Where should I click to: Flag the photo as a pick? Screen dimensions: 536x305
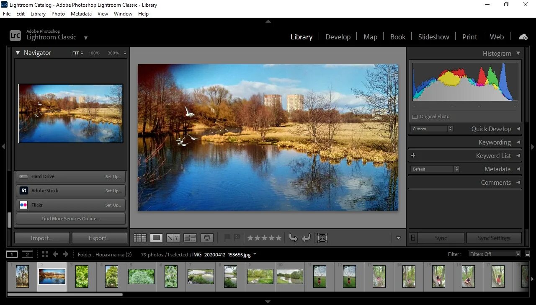tap(227, 238)
